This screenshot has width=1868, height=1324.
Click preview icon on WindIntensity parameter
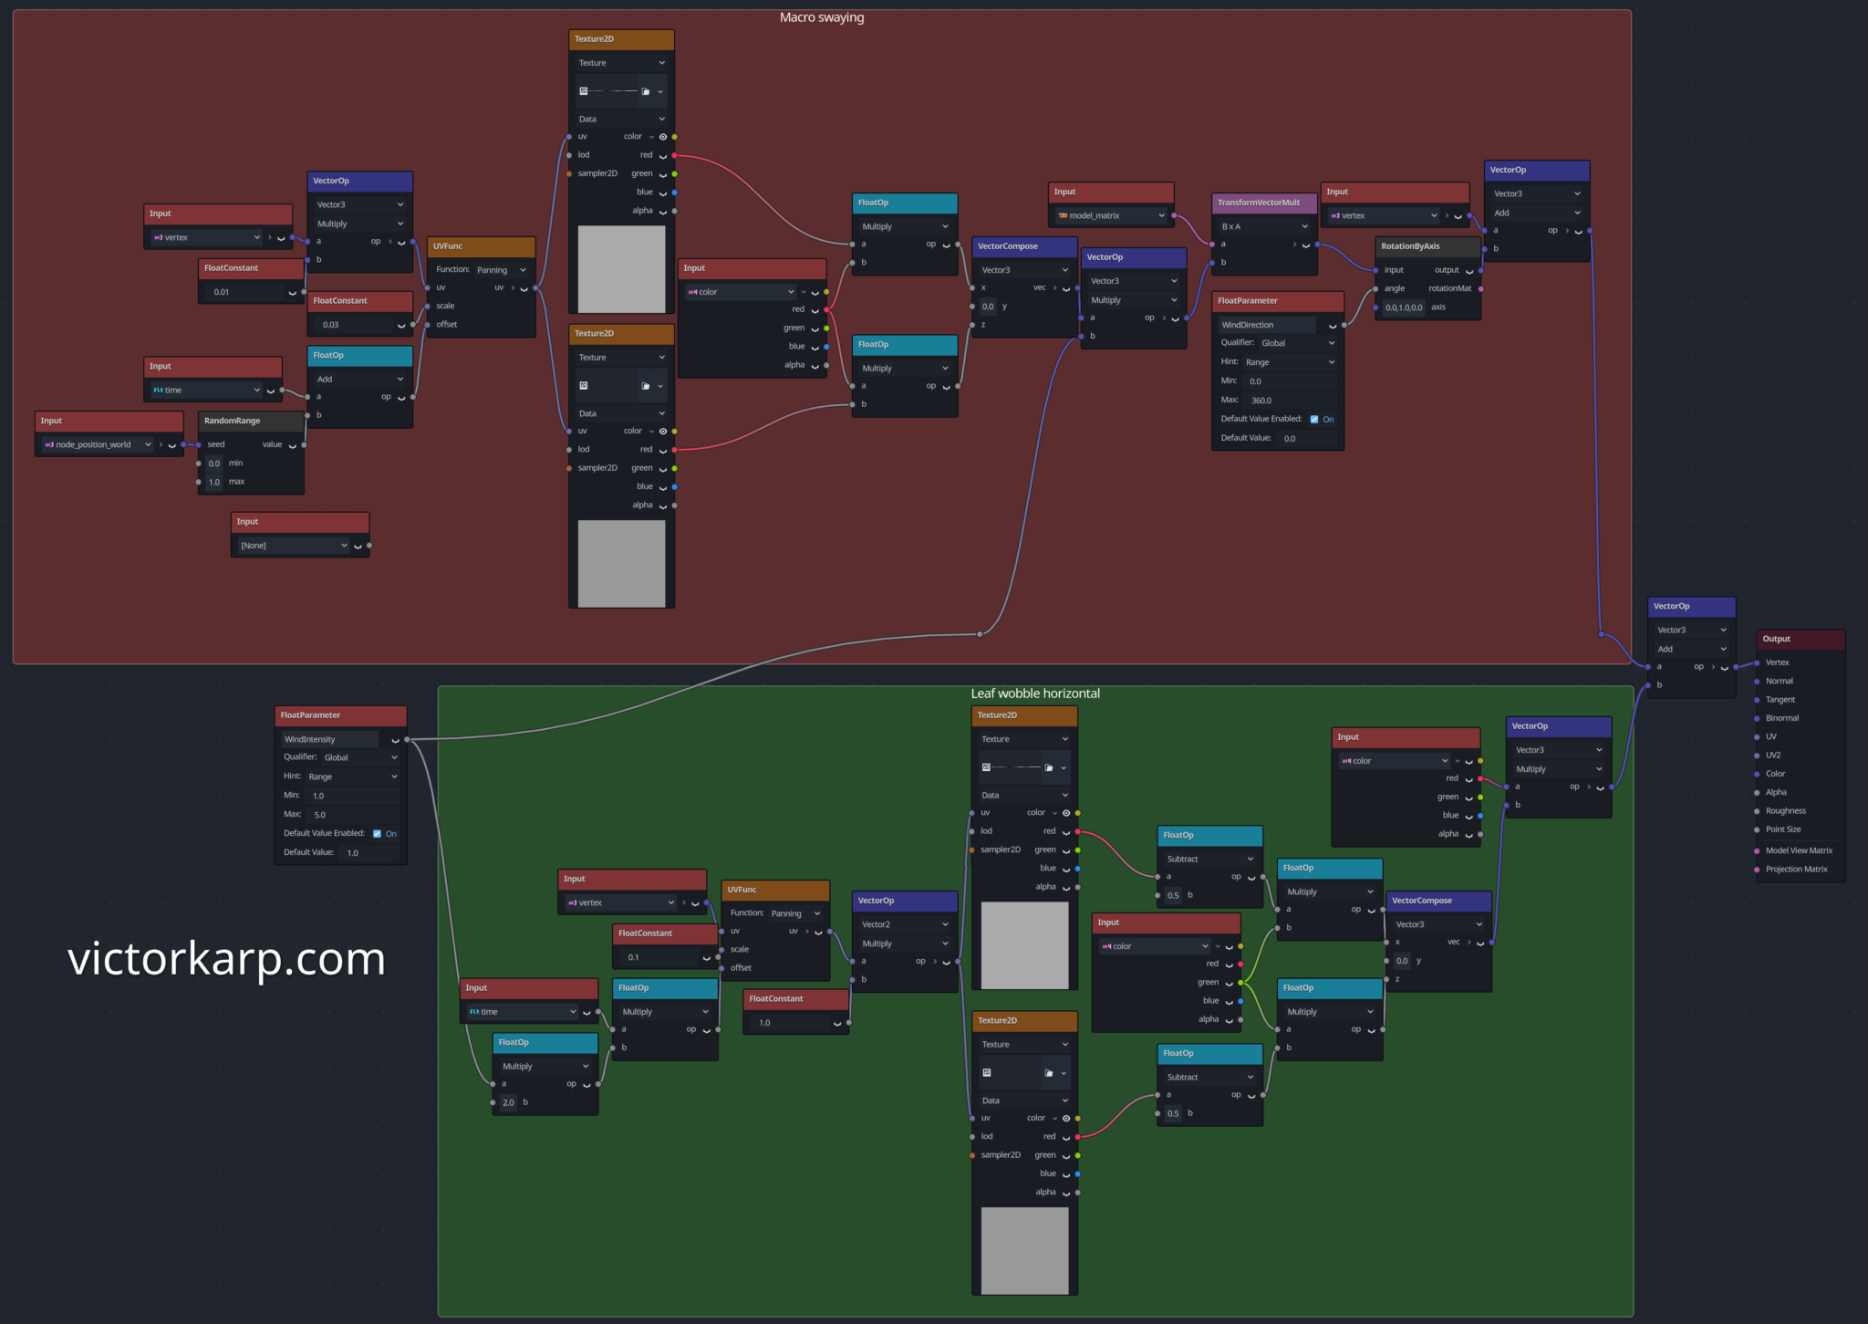click(395, 740)
